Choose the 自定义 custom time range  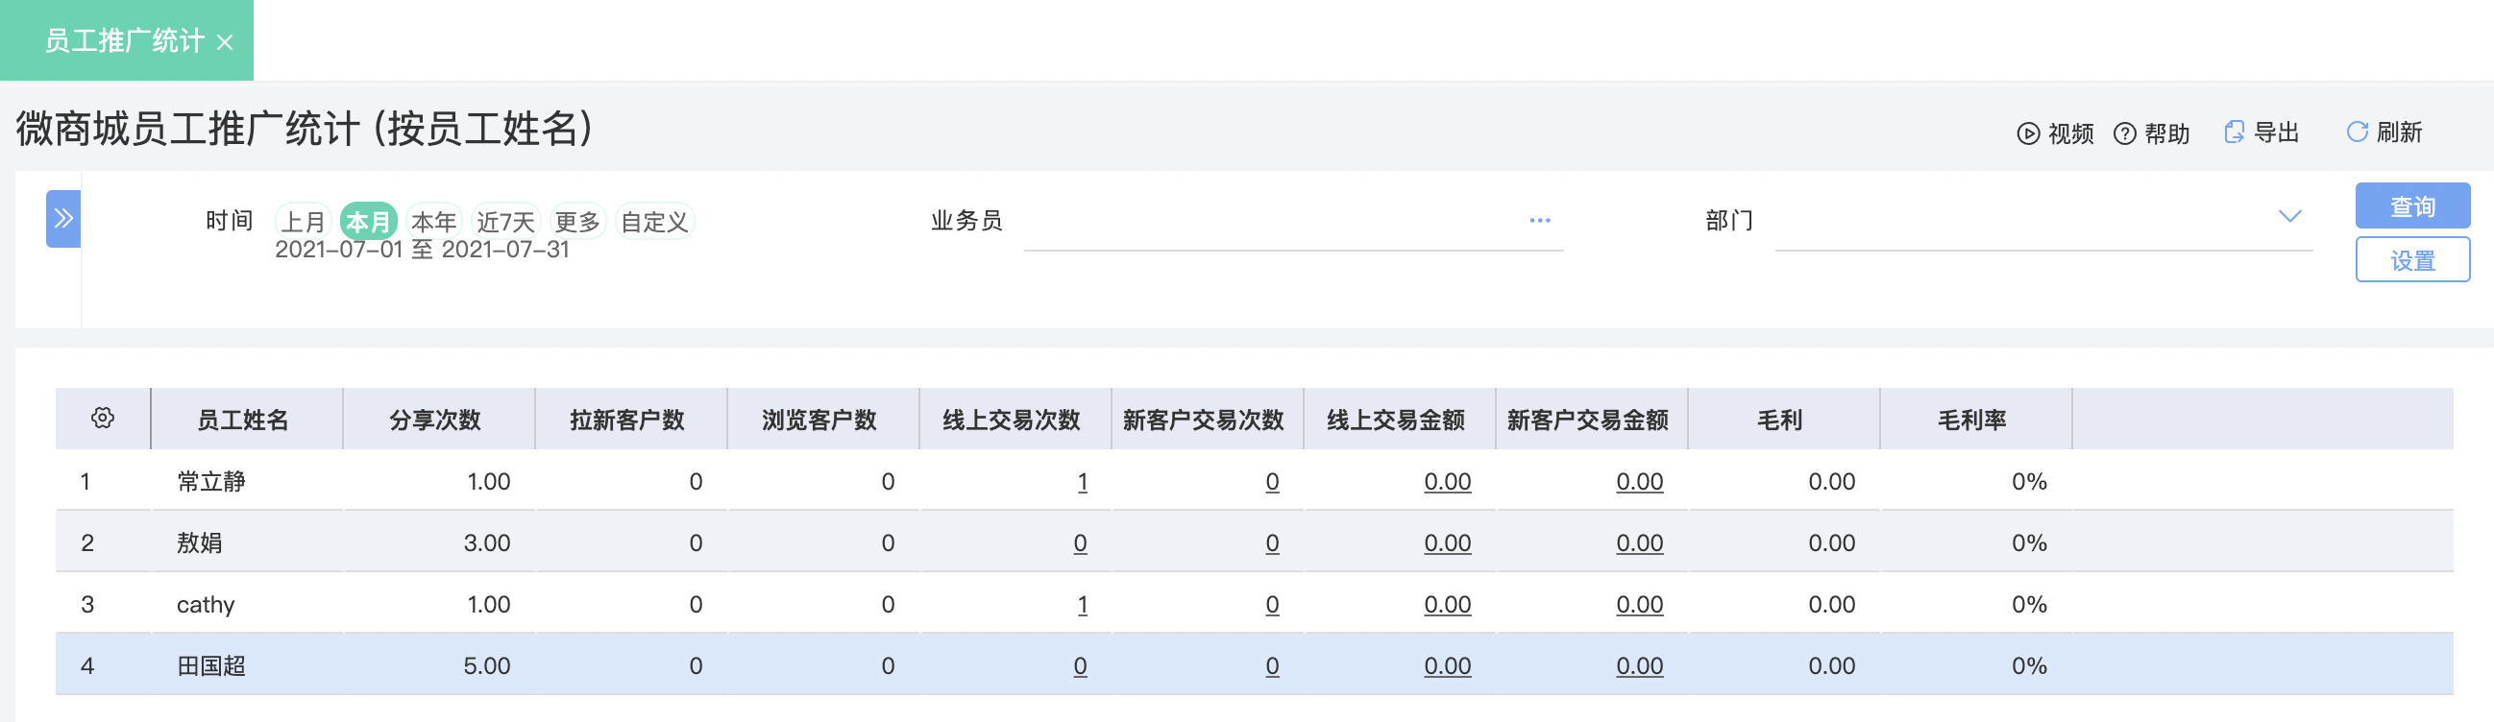click(654, 222)
